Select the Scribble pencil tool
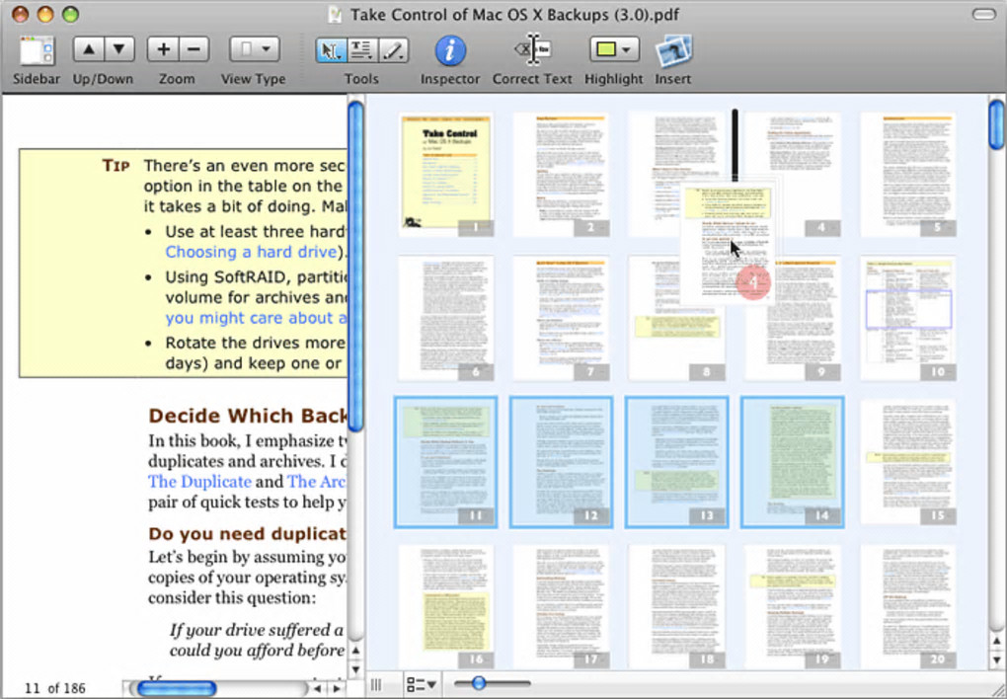The image size is (1007, 699). point(393,50)
